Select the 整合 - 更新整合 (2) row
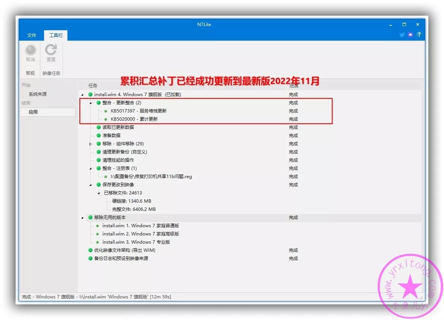 tap(122, 103)
